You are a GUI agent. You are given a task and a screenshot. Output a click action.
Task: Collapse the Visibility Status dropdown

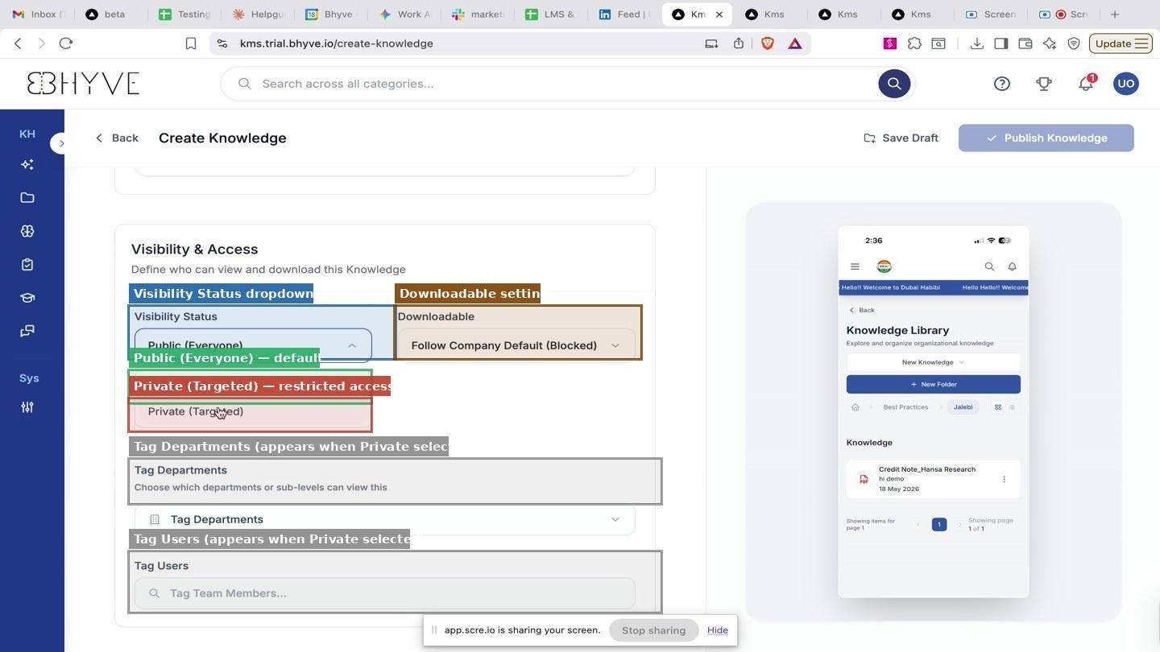pyautogui.click(x=253, y=345)
